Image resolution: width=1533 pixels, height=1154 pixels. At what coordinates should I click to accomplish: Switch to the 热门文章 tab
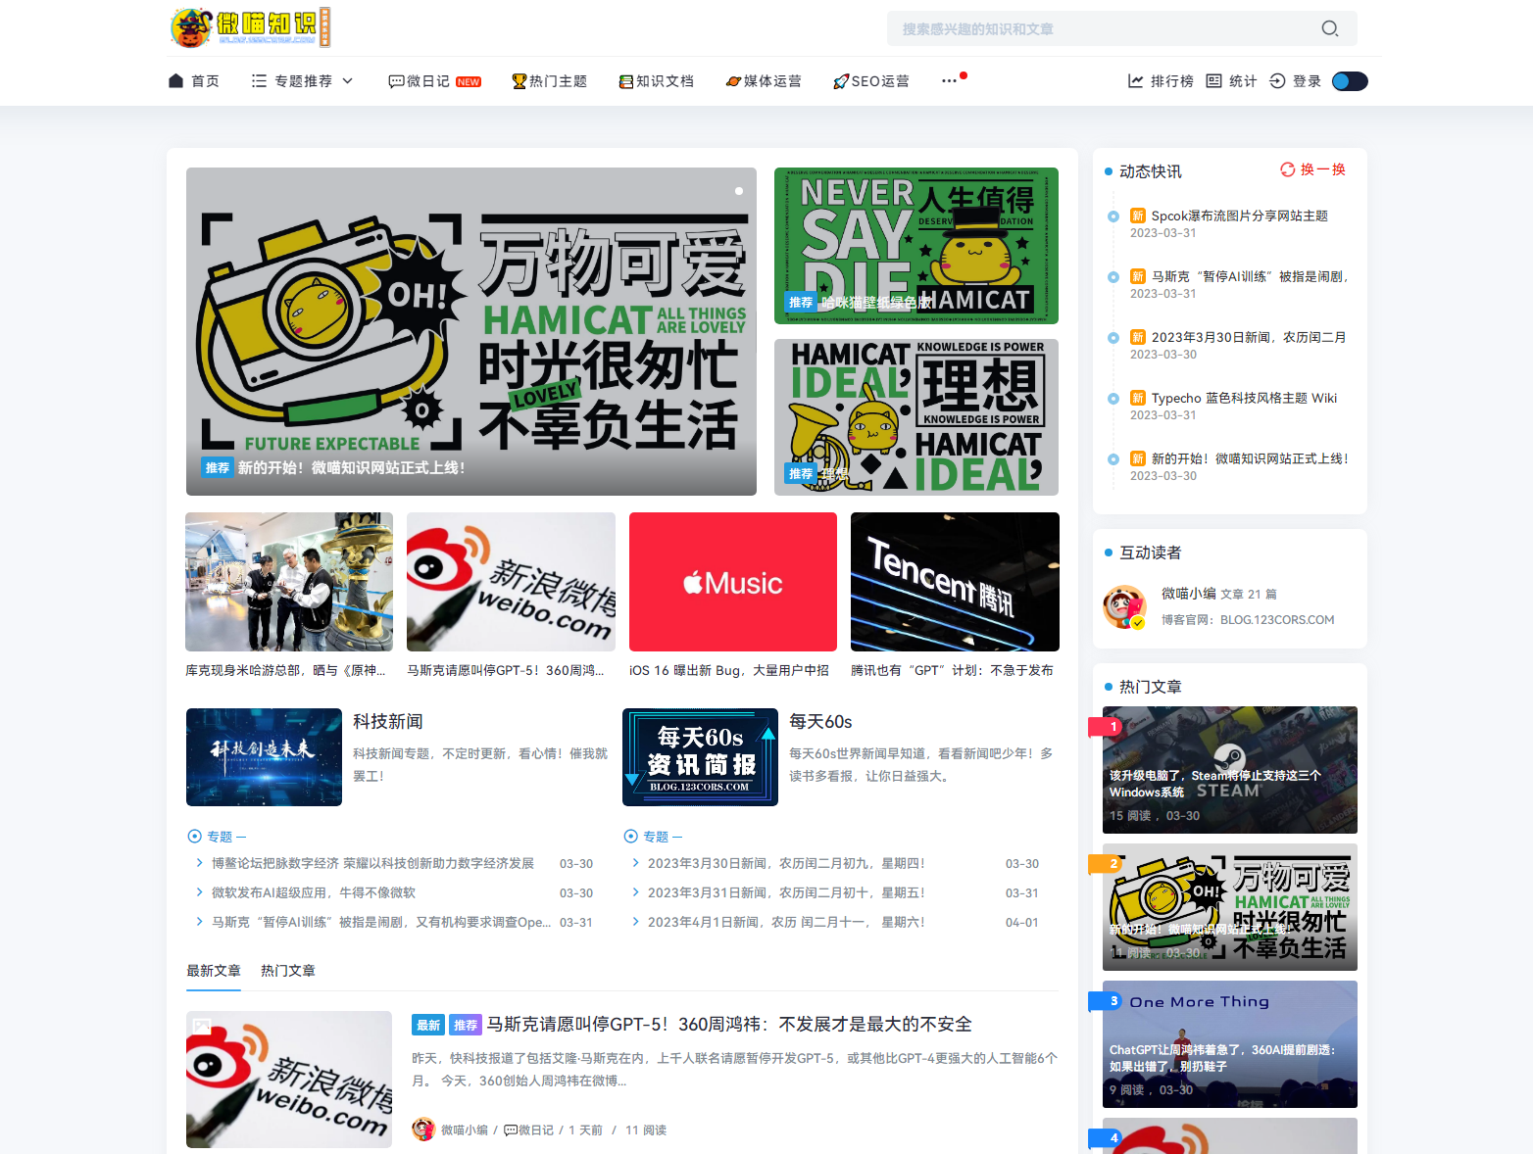click(x=288, y=971)
